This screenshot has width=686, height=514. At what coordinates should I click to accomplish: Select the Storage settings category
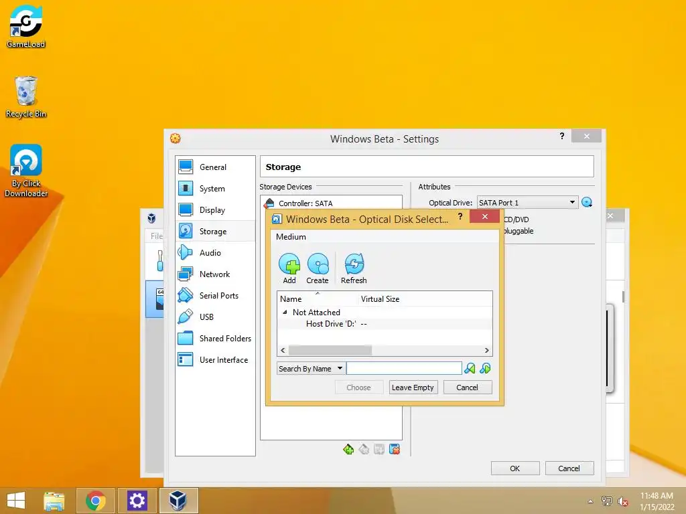pyautogui.click(x=215, y=231)
